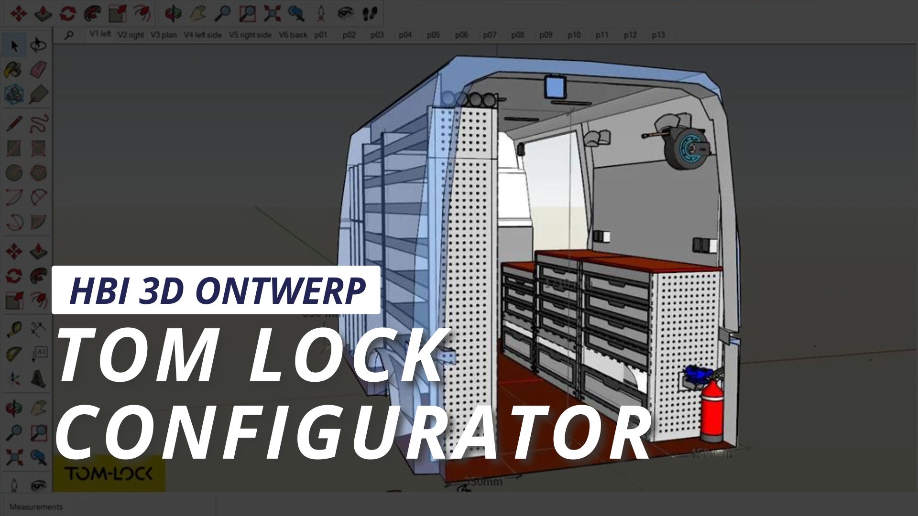Select the Rectangle tool
This screenshot has height=516, width=918.
pos(14,148)
